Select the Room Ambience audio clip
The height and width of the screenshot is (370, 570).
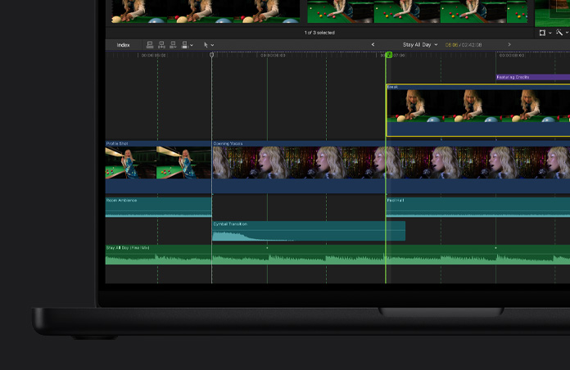tap(157, 207)
